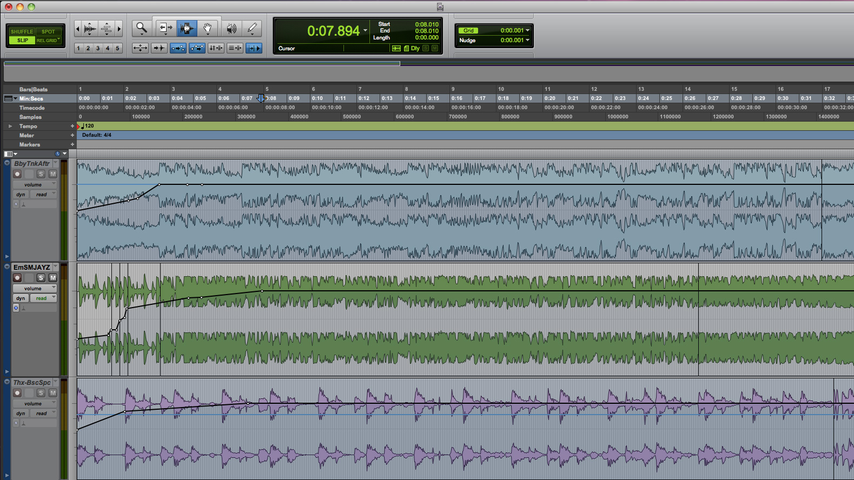
Task: Select SLIP edit mode
Action: click(22, 41)
